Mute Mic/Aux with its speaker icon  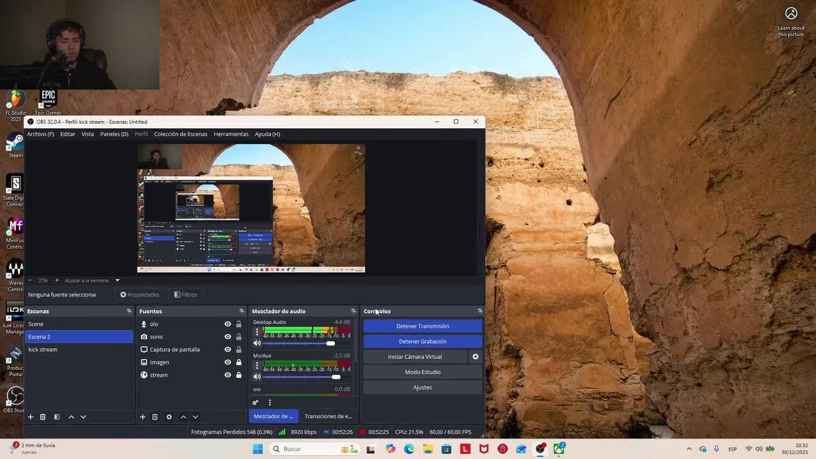pyautogui.click(x=257, y=377)
